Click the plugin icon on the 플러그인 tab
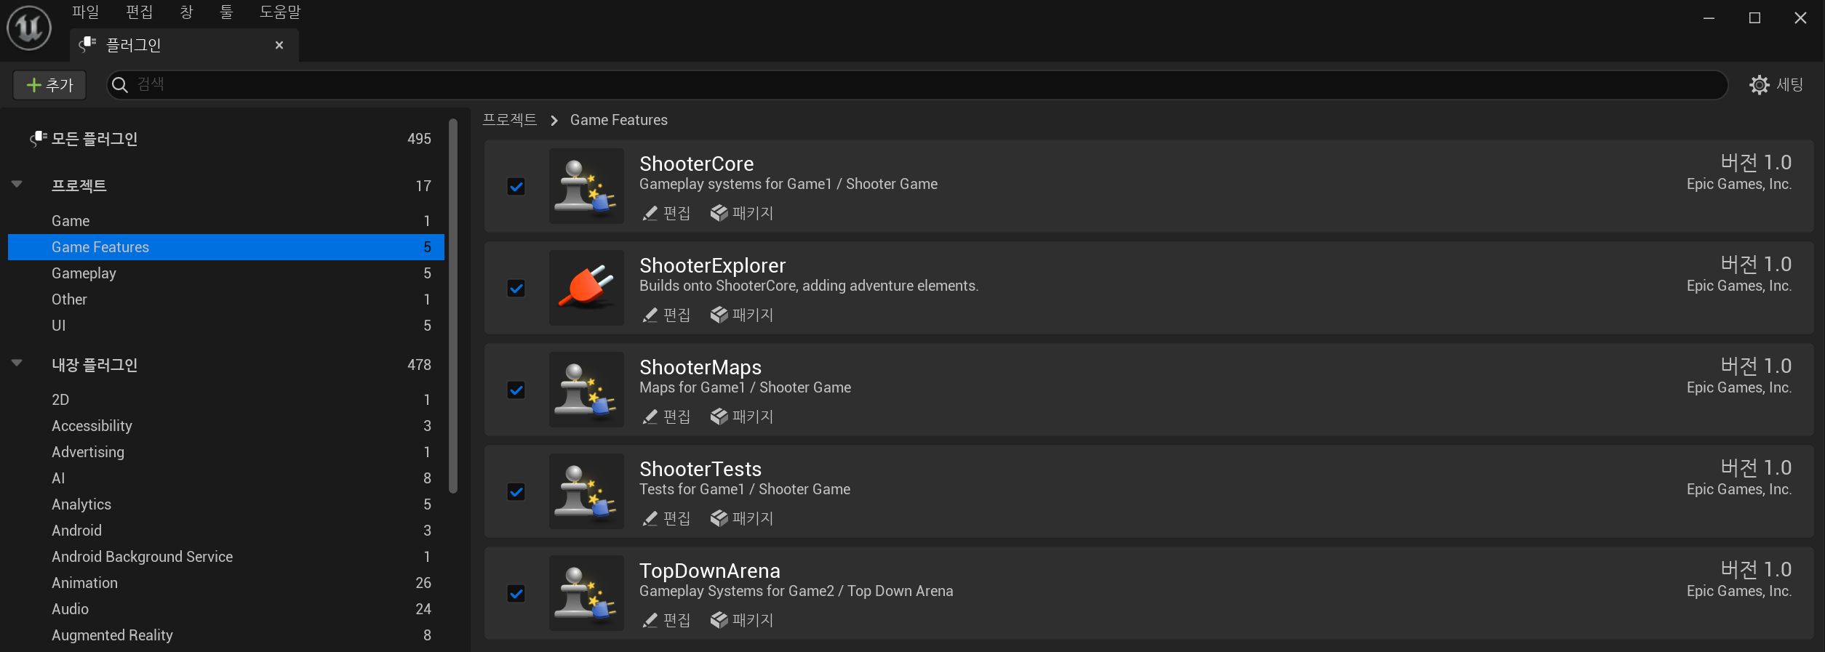Screen dimensions: 1825x652 tap(87, 45)
